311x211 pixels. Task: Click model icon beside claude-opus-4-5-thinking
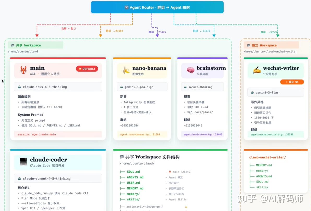(x=19, y=87)
